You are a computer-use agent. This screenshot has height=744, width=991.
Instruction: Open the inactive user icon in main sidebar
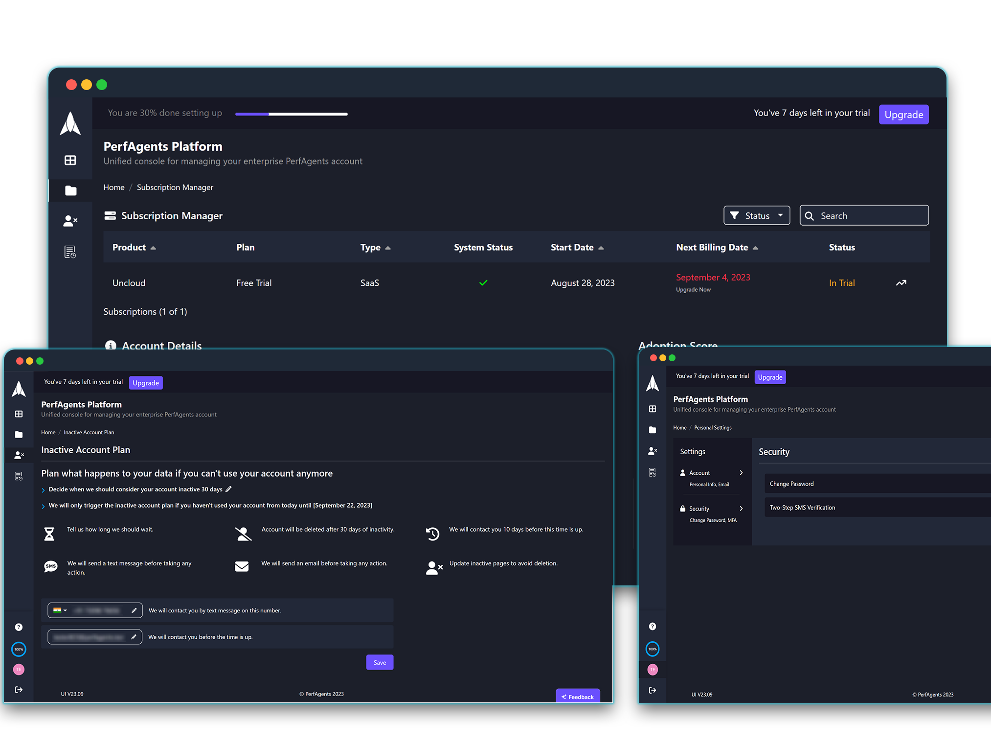tap(70, 221)
